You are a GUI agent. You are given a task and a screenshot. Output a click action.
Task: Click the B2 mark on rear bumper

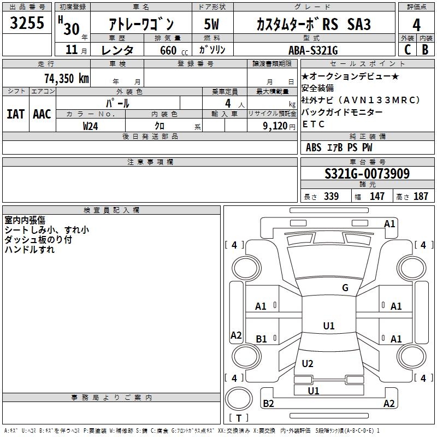(x=269, y=404)
